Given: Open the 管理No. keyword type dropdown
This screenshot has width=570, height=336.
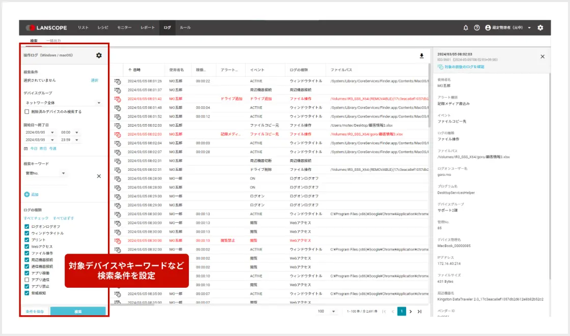Looking at the screenshot, I should point(45,173).
